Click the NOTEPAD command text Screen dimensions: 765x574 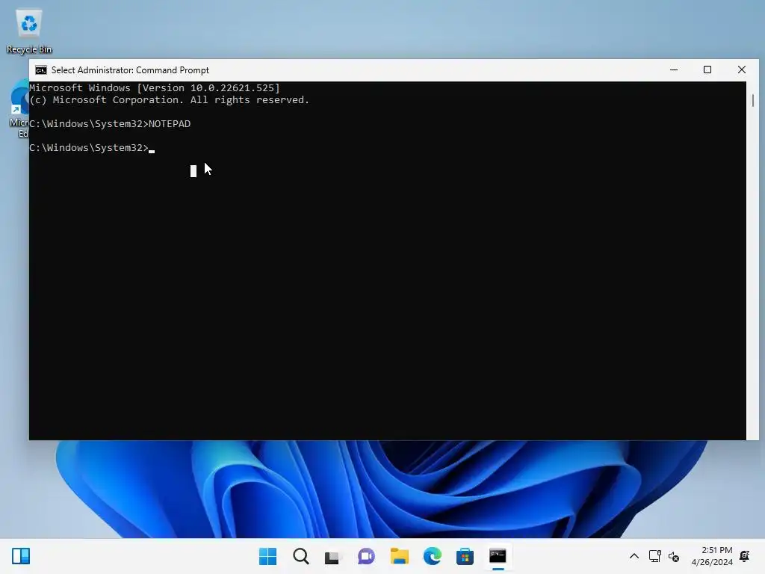(x=170, y=124)
